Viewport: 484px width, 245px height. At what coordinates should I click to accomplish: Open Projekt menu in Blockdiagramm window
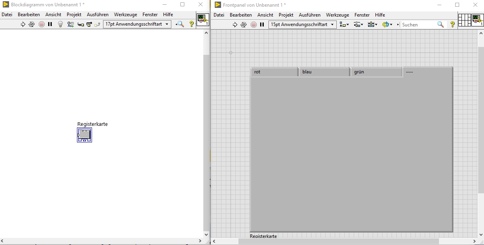[74, 15]
